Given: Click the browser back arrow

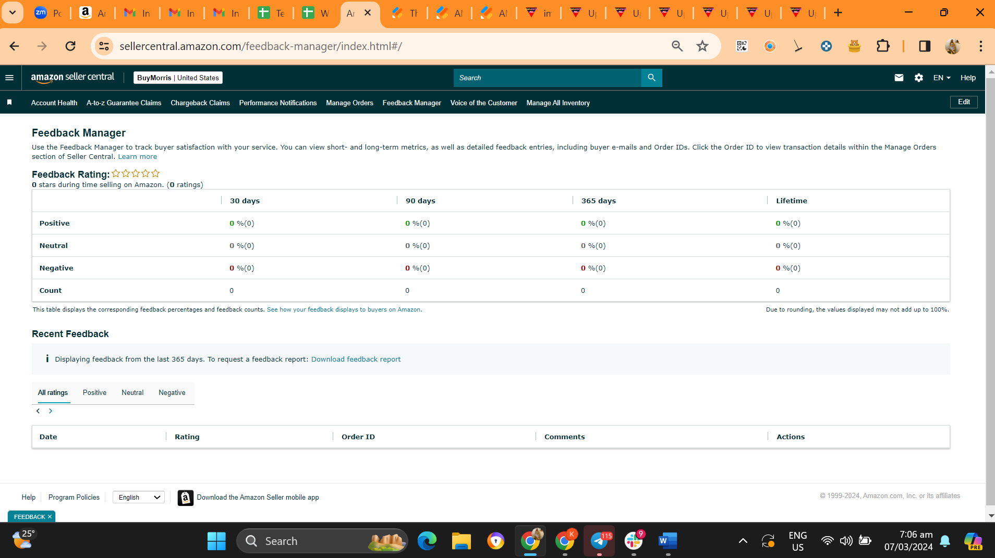Looking at the screenshot, I should pyautogui.click(x=14, y=46).
